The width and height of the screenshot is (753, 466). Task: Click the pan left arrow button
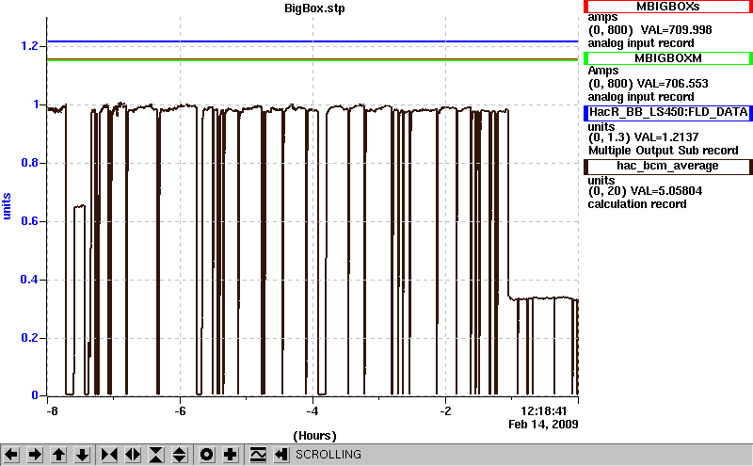click(11, 455)
